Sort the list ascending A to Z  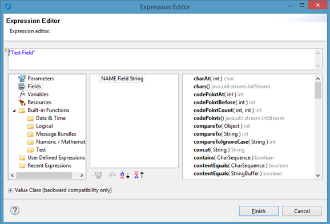125,175
